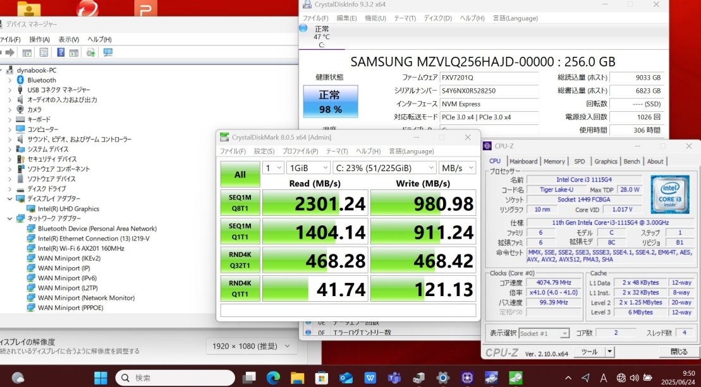This screenshot has height=387, width=701.
Task: Switch to Mainboard tab in CPU-Z
Action: [523, 161]
